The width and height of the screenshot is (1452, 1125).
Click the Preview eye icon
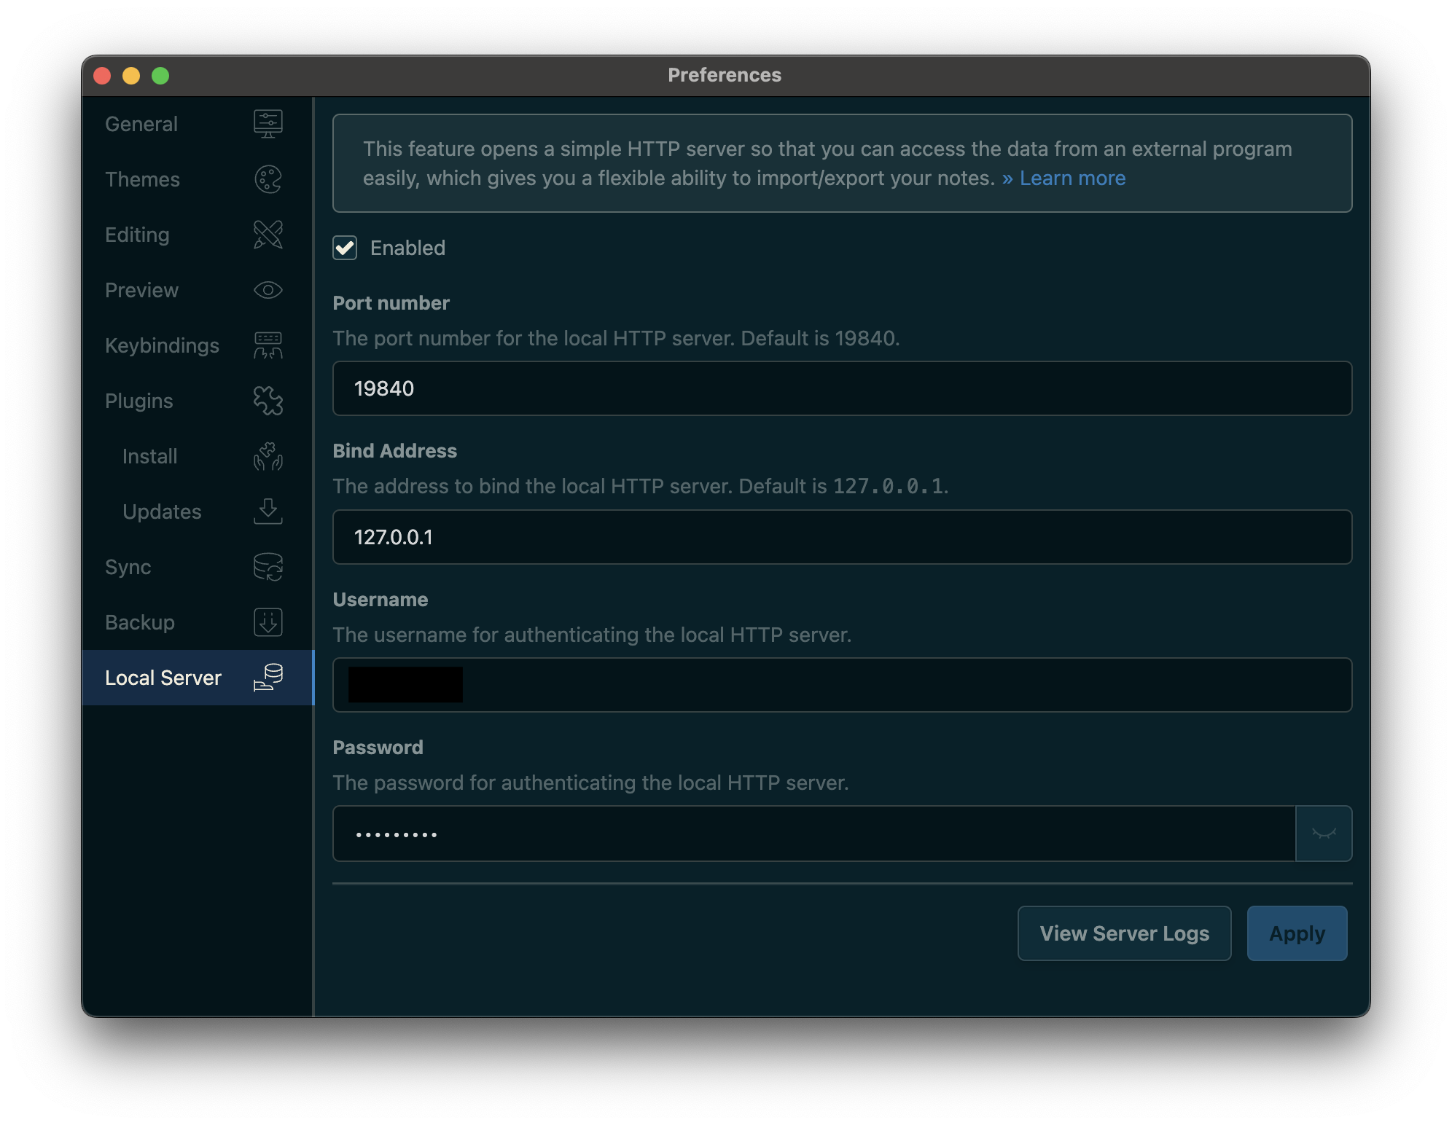point(268,290)
